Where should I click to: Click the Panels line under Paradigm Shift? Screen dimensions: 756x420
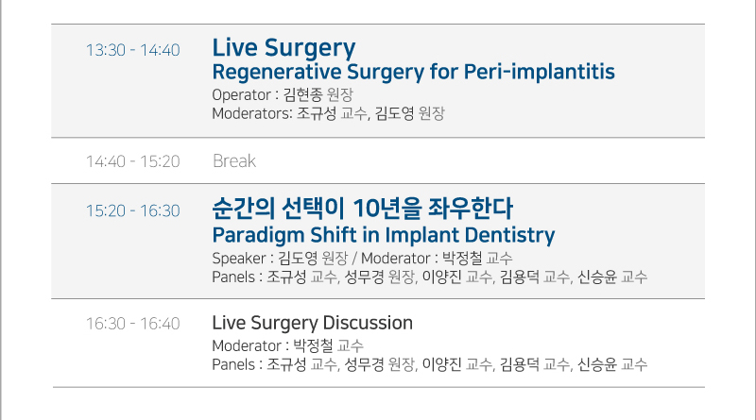coord(430,277)
